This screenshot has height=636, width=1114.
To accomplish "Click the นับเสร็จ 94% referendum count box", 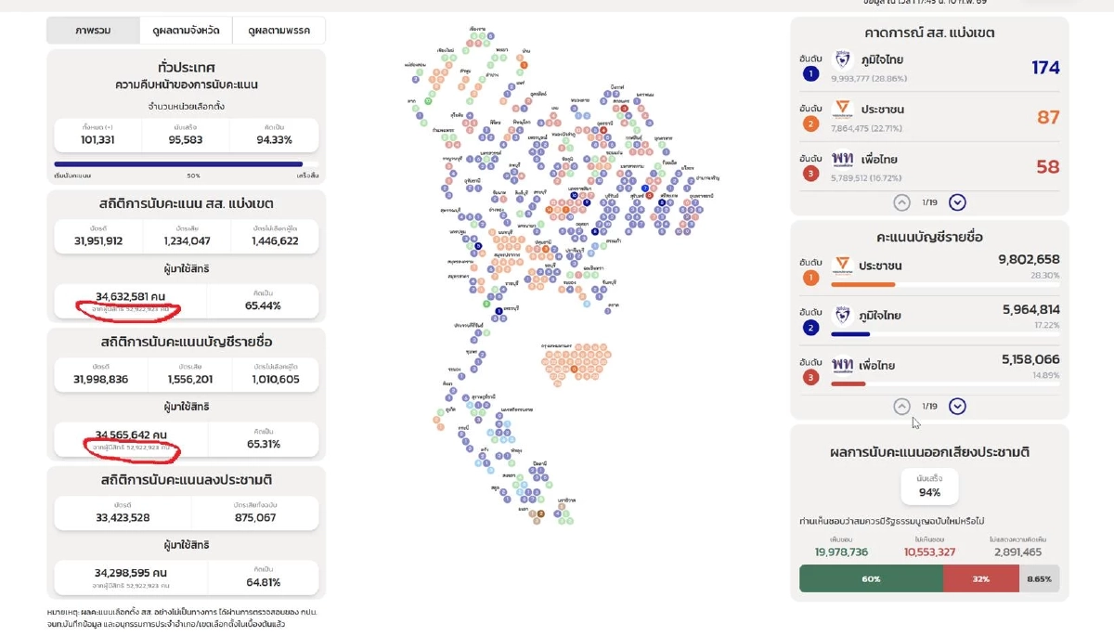I will point(928,486).
